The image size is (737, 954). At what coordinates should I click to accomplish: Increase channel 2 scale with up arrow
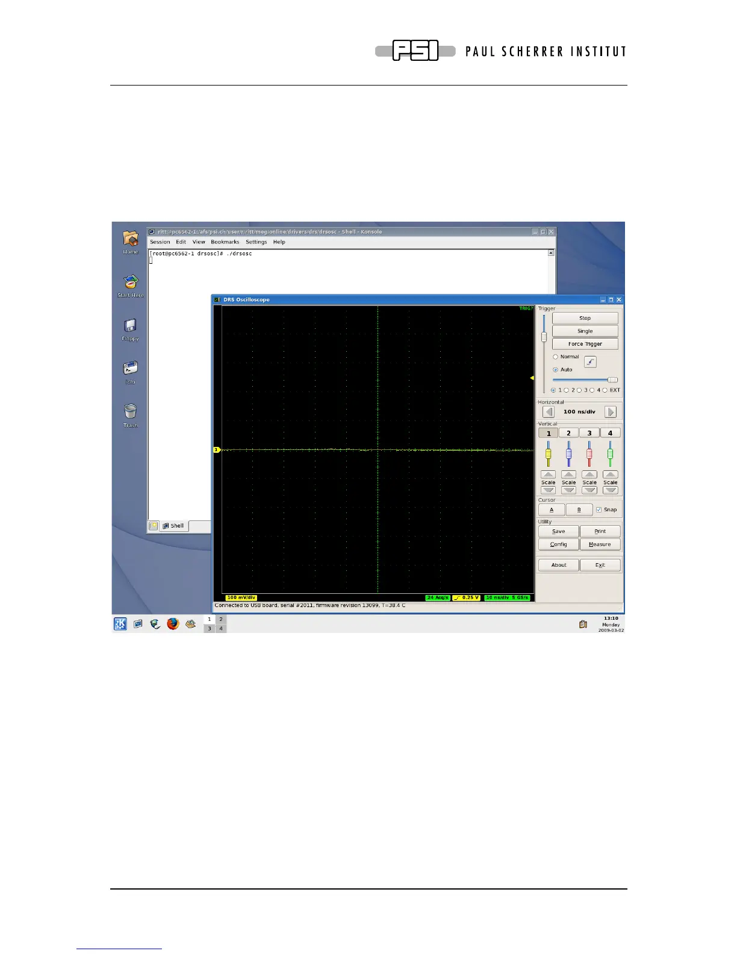pos(569,475)
